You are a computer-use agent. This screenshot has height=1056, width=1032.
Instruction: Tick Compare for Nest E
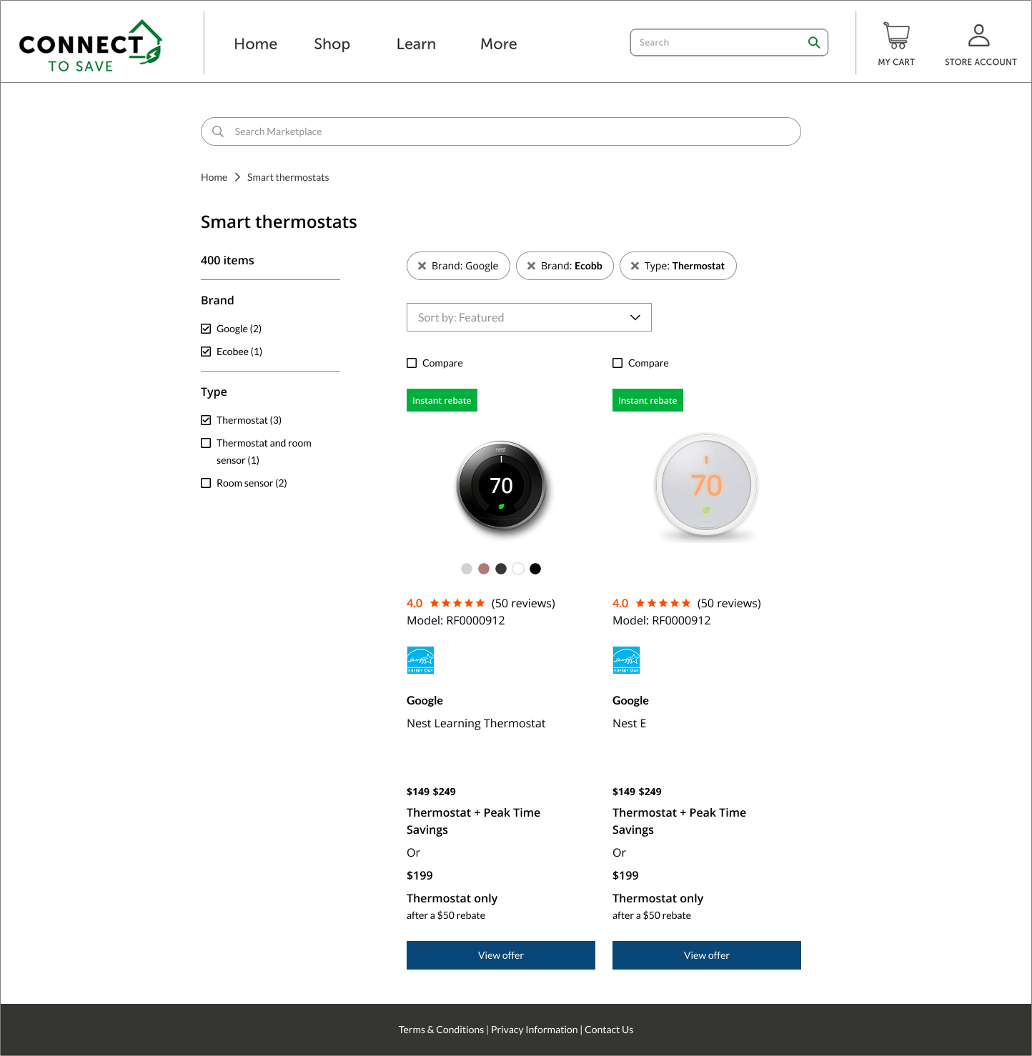point(617,363)
